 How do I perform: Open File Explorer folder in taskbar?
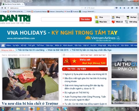click(x=18, y=109)
